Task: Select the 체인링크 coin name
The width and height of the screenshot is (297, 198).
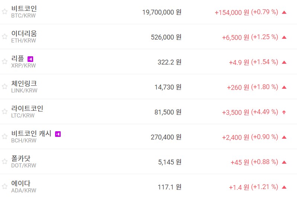Action: coord(24,84)
